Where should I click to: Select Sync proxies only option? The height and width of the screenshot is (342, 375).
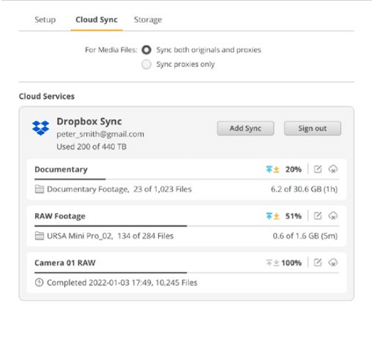click(146, 64)
